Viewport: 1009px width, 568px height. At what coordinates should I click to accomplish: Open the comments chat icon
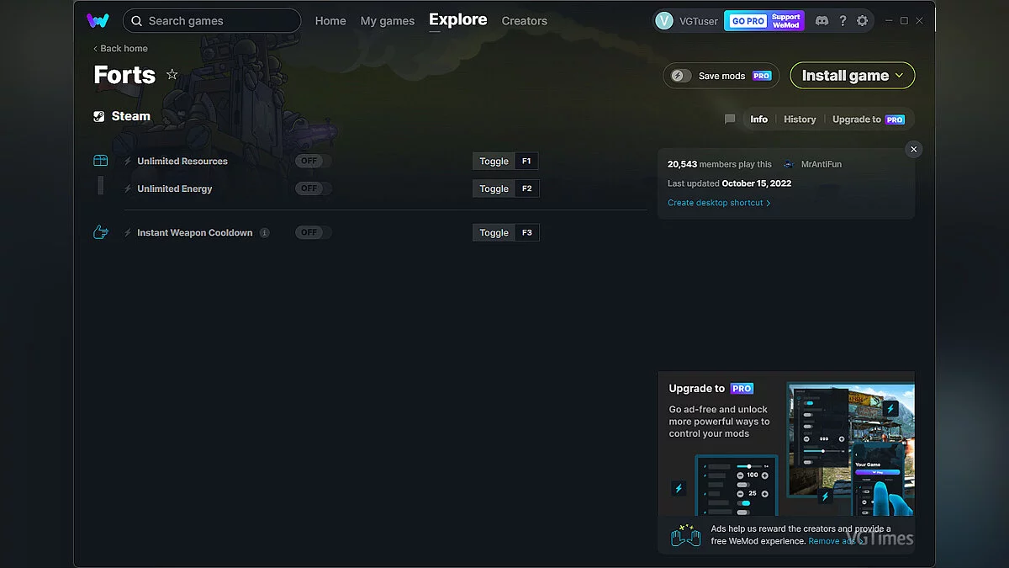click(x=730, y=119)
